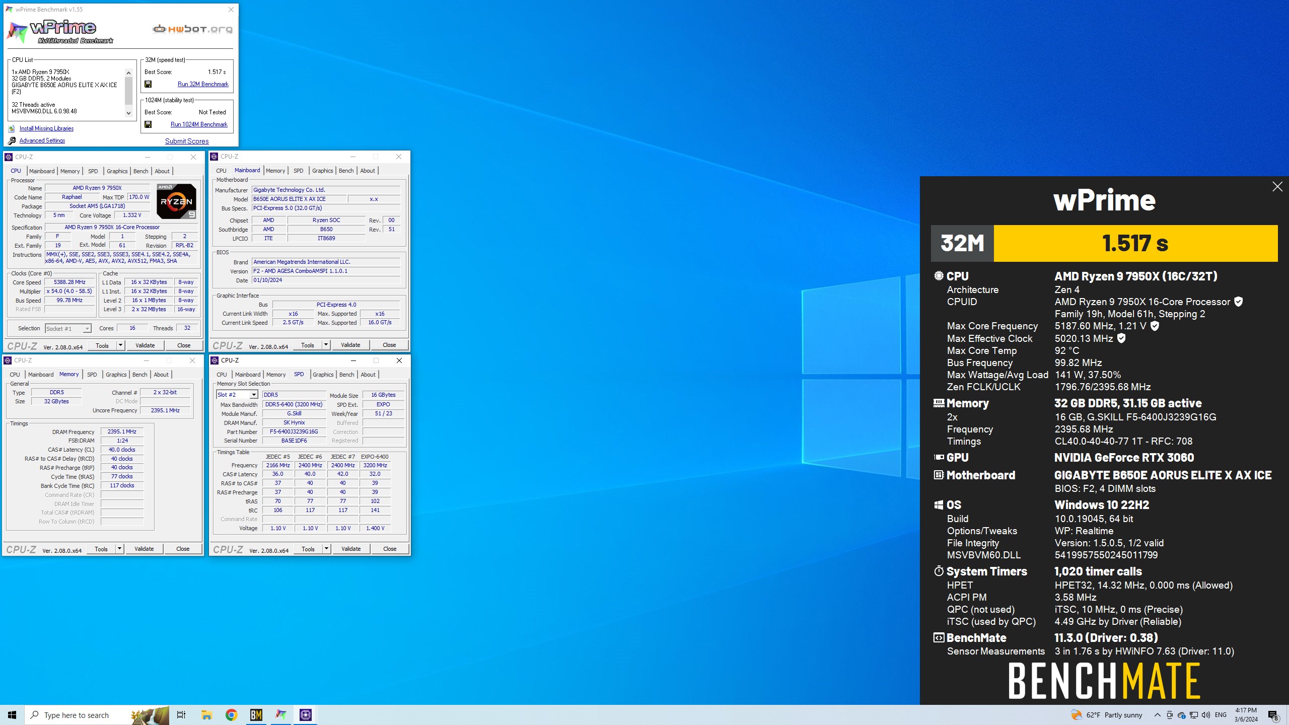Screen dimensions: 1289x725
Task: Click the CPU chip icon in BenchMate panel
Action: tap(939, 276)
